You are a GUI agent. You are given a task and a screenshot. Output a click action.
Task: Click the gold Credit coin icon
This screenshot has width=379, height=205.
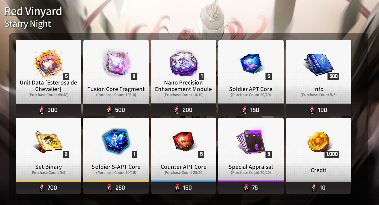[319, 142]
